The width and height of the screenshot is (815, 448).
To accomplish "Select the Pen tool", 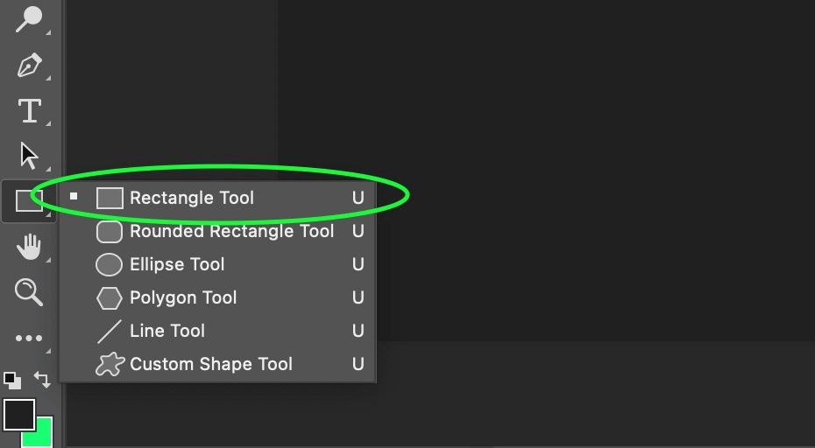I will 29,66.
